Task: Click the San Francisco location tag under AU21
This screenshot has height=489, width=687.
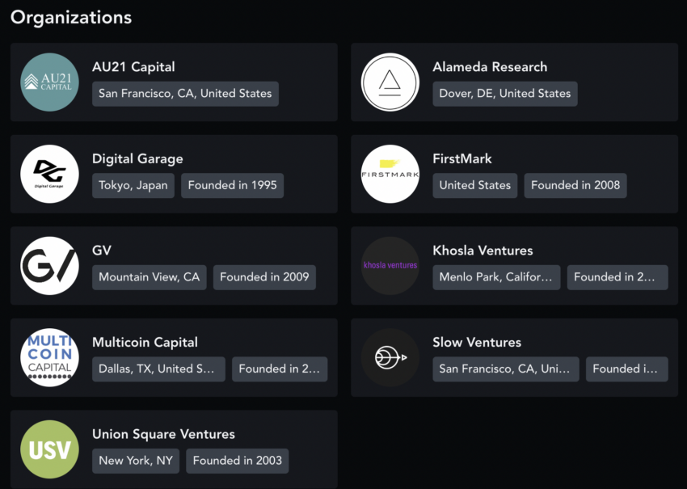Action: 185,94
